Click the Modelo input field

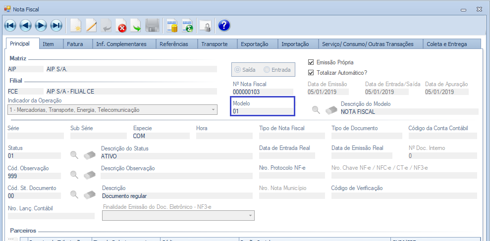click(x=263, y=111)
